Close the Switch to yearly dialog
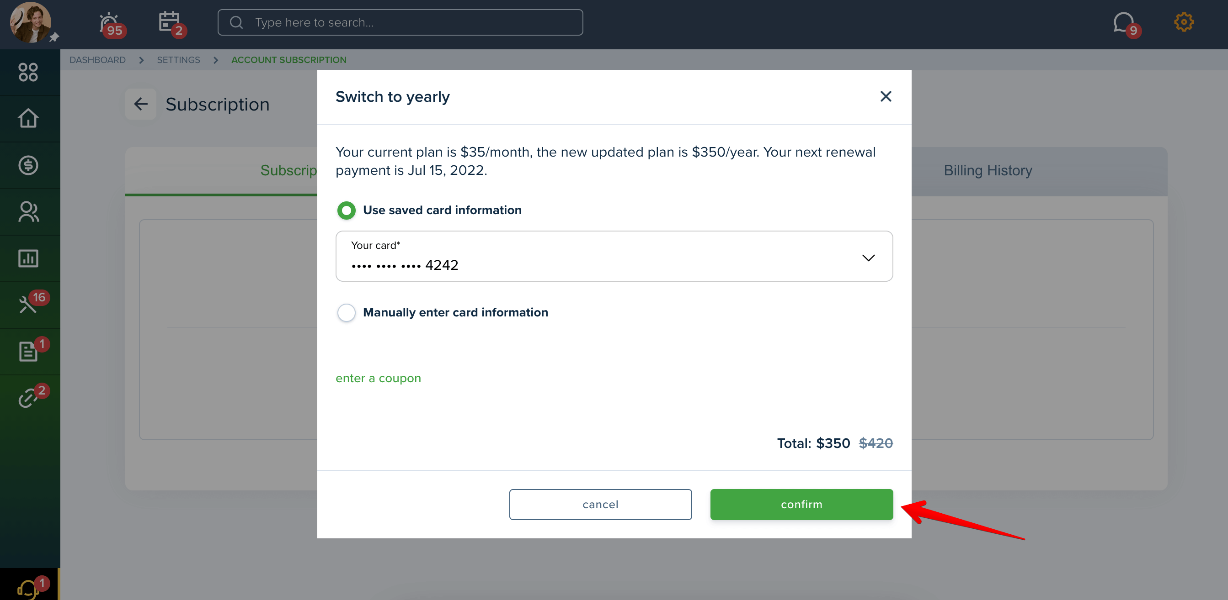The height and width of the screenshot is (600, 1228). pyautogui.click(x=885, y=97)
